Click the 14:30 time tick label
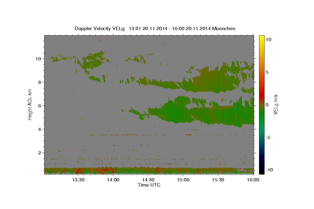Image resolution: width=314 pixels, height=209 pixels. pos(148,180)
